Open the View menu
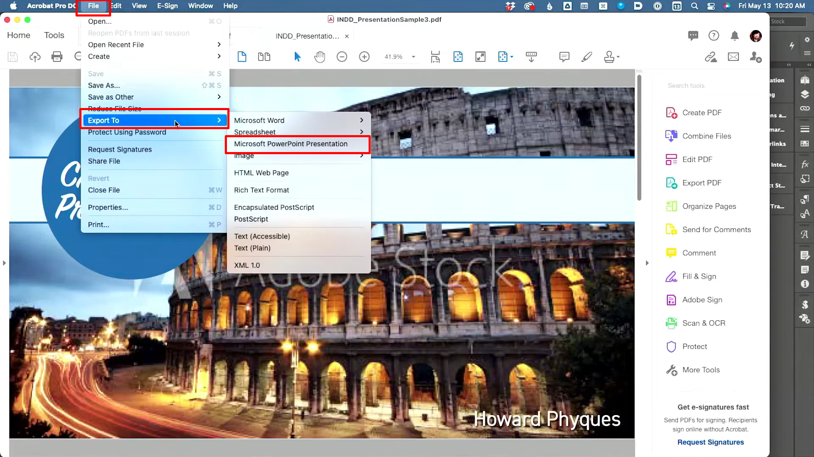 139,6
